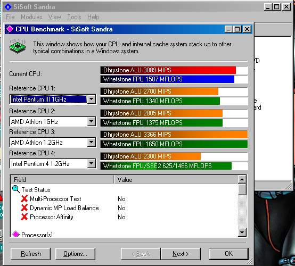
Task: Open Reference CPU 1 dropdown arrow
Action: (x=92, y=99)
